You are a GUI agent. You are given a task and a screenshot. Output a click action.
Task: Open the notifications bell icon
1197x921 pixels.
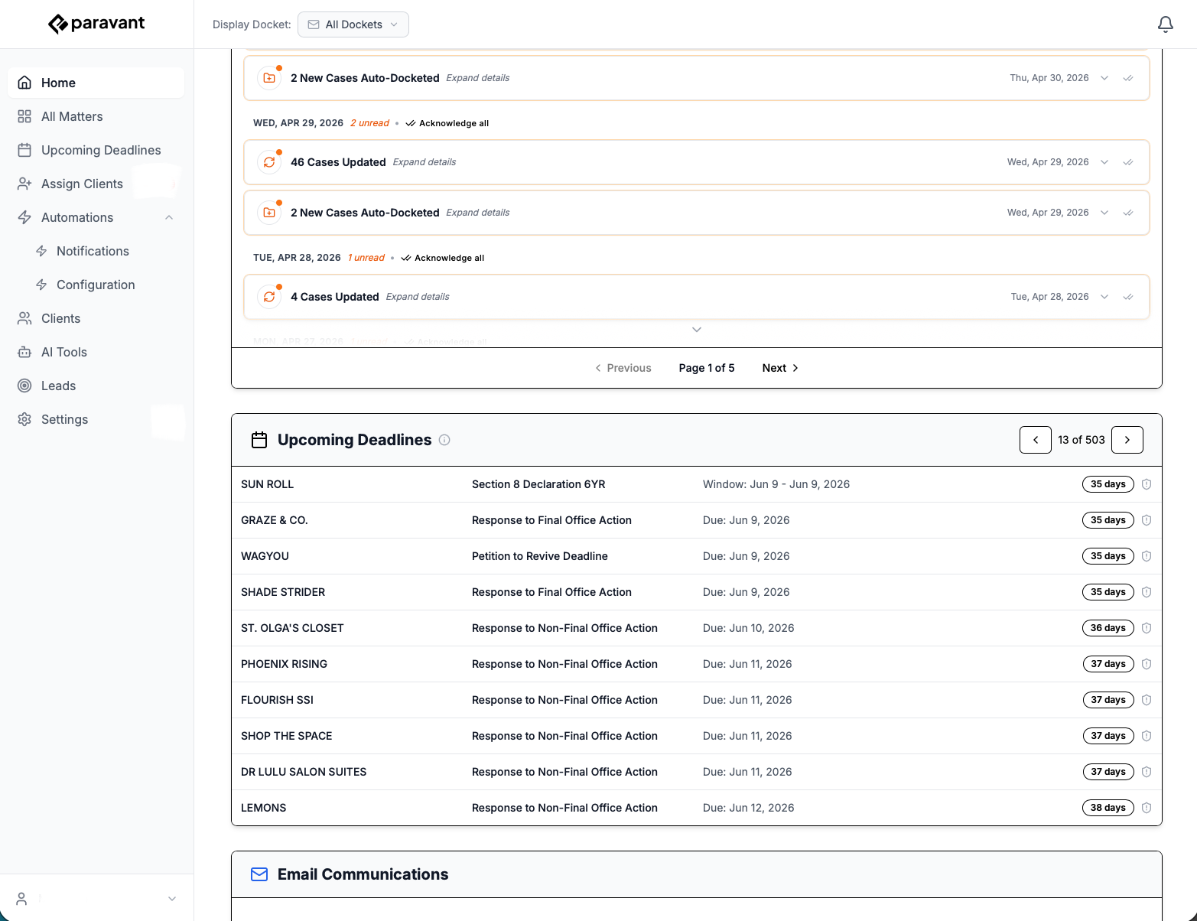(1165, 24)
